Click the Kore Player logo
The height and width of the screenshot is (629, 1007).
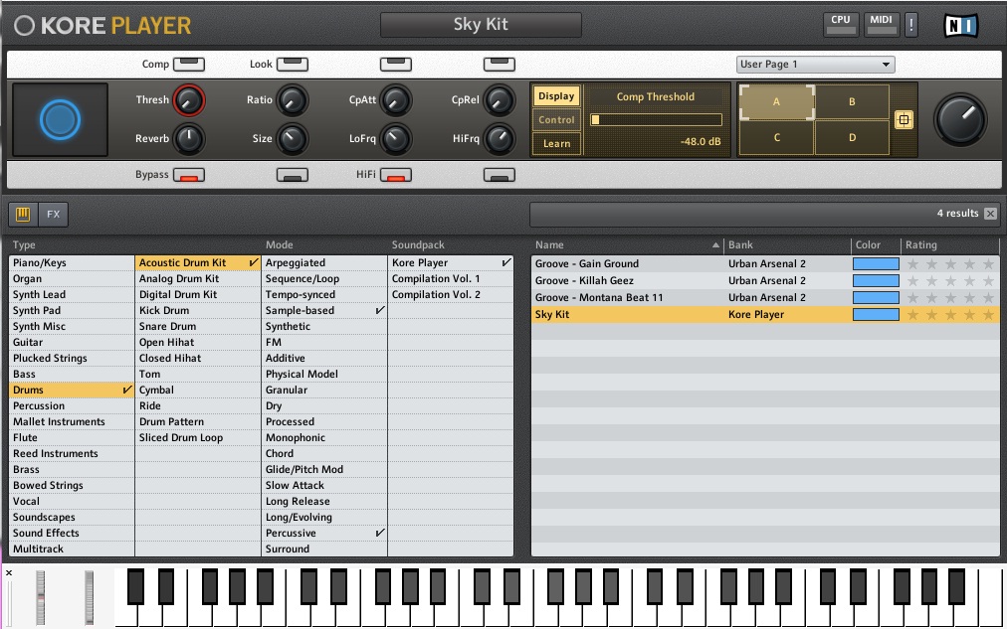tap(102, 26)
